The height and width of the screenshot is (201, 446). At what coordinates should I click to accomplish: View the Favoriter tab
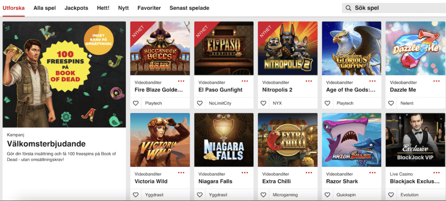pyautogui.click(x=149, y=8)
